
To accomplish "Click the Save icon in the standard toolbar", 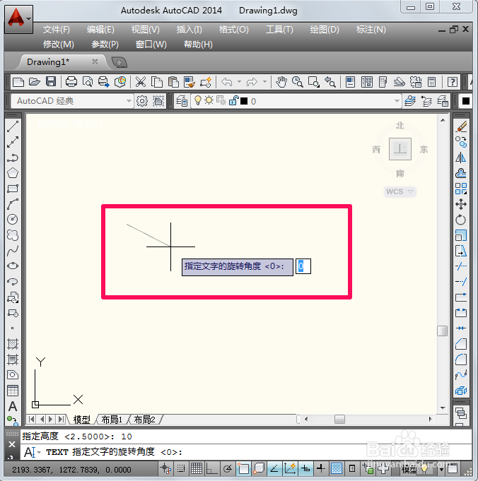I will tap(51, 82).
